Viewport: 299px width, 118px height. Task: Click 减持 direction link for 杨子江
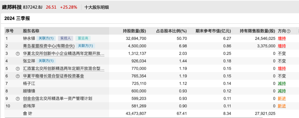(x=282, y=84)
